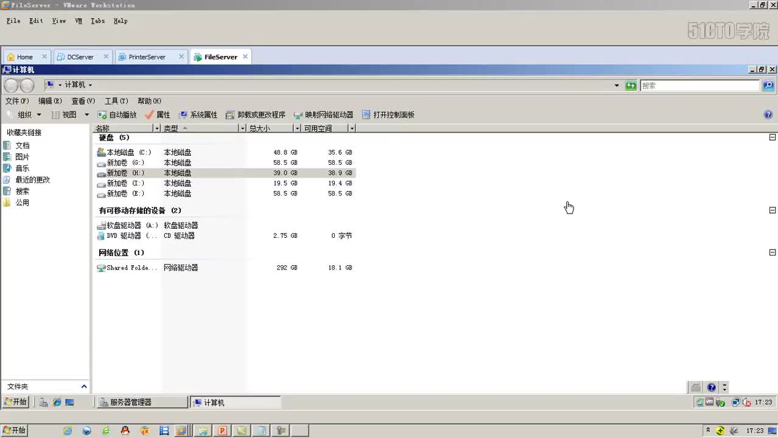Sort by 名称 column header

point(124,128)
